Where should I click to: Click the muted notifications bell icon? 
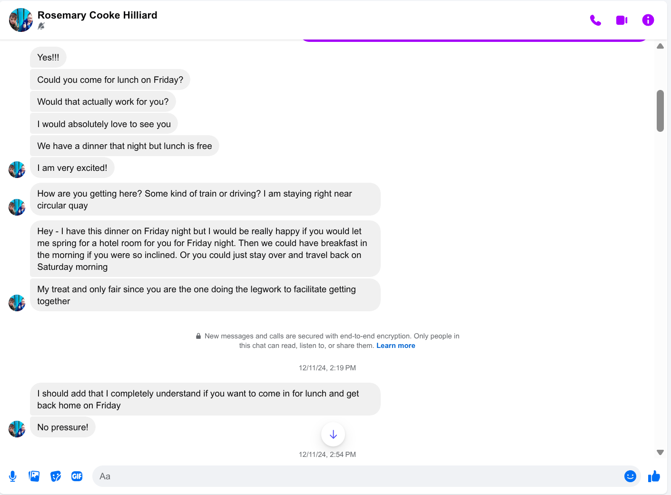pos(41,26)
